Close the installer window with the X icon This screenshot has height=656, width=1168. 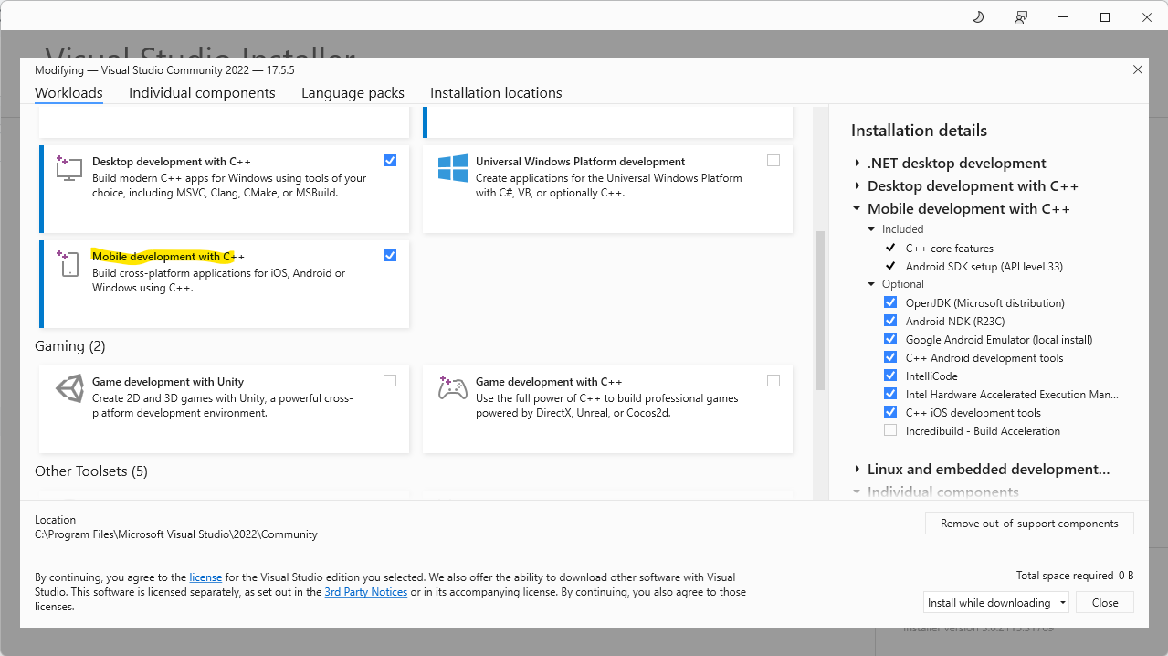click(x=1137, y=69)
